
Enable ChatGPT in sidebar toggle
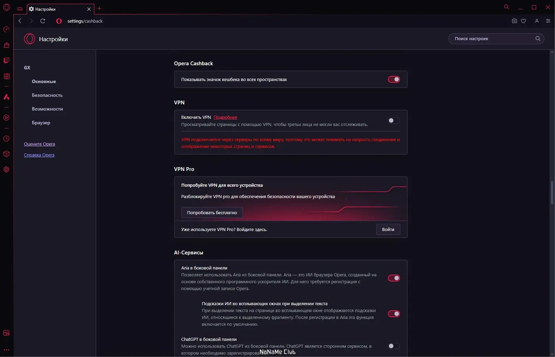[394, 346]
